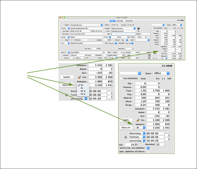197x169 pixels.
Task: Open the Leveransdag dropdown in middle panel
Action: click(78, 99)
